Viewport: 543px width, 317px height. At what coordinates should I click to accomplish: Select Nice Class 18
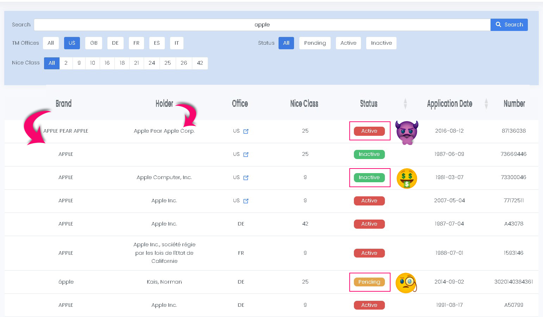coord(122,63)
